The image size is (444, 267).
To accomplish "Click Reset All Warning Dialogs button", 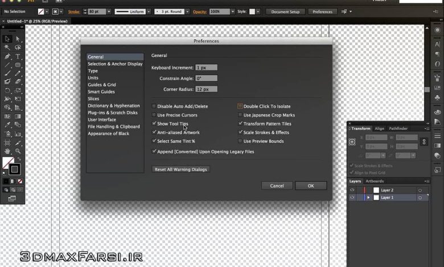I will (x=180, y=169).
